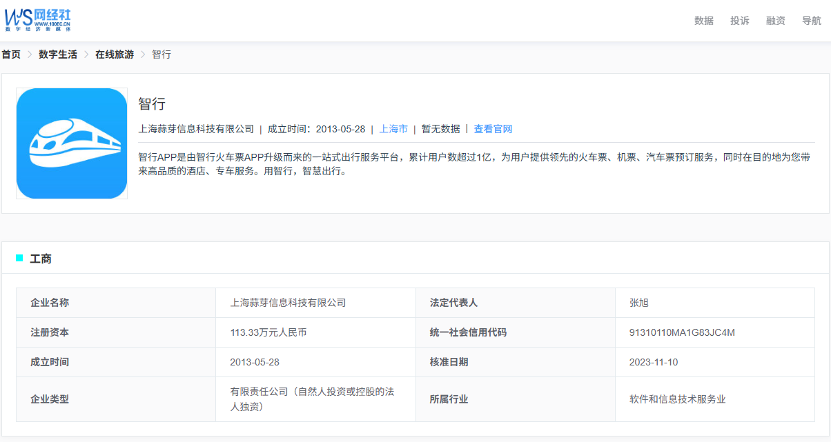Image resolution: width=831 pixels, height=442 pixels.
Task: Click the 网经社 site logo
Action: (38, 20)
